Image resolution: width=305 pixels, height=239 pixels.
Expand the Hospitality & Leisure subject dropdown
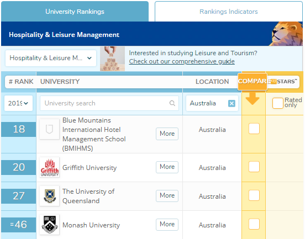pyautogui.click(x=51, y=58)
